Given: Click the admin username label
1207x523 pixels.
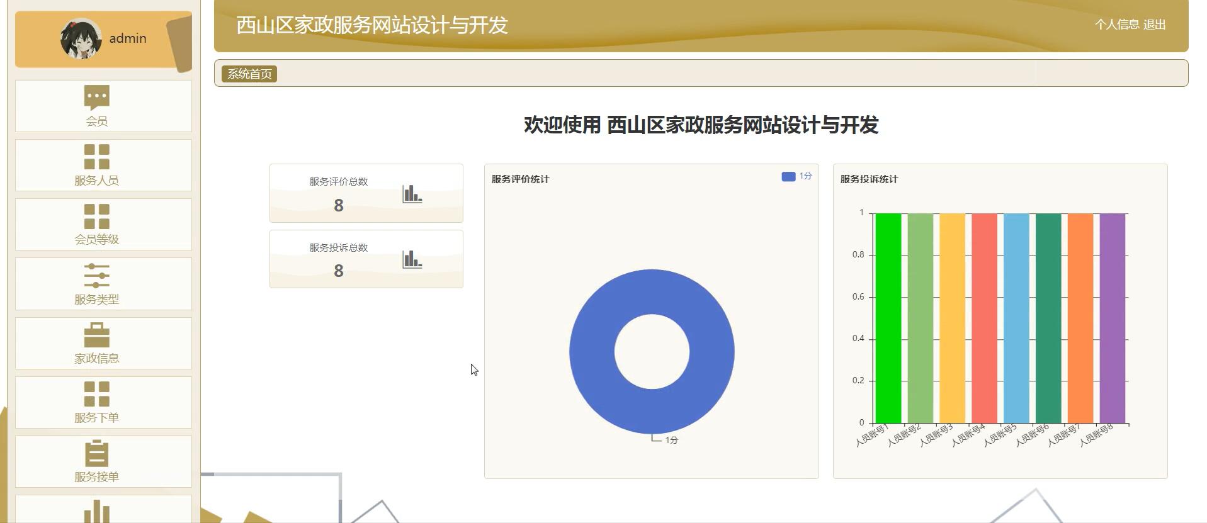Looking at the screenshot, I should (128, 38).
